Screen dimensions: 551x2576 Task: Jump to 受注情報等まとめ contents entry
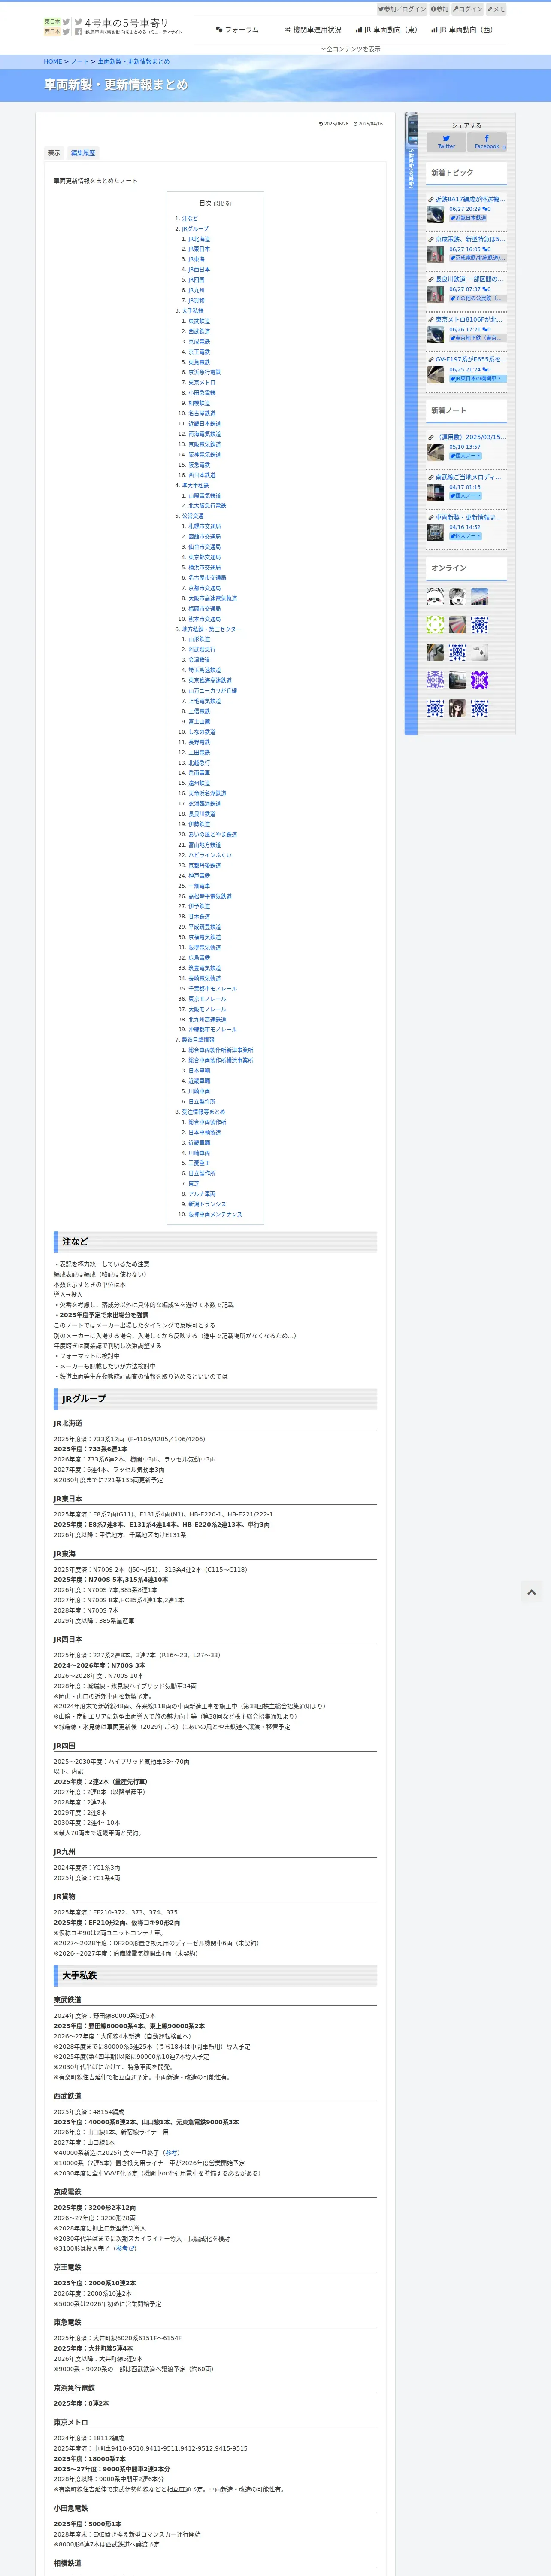pyautogui.click(x=203, y=1112)
